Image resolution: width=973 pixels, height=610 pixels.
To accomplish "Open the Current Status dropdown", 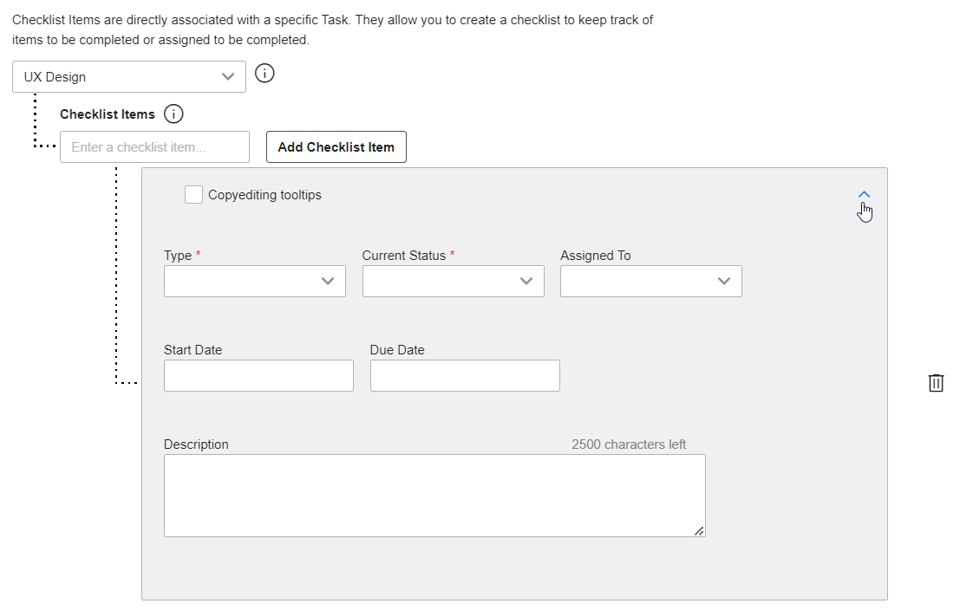I will pos(453,281).
